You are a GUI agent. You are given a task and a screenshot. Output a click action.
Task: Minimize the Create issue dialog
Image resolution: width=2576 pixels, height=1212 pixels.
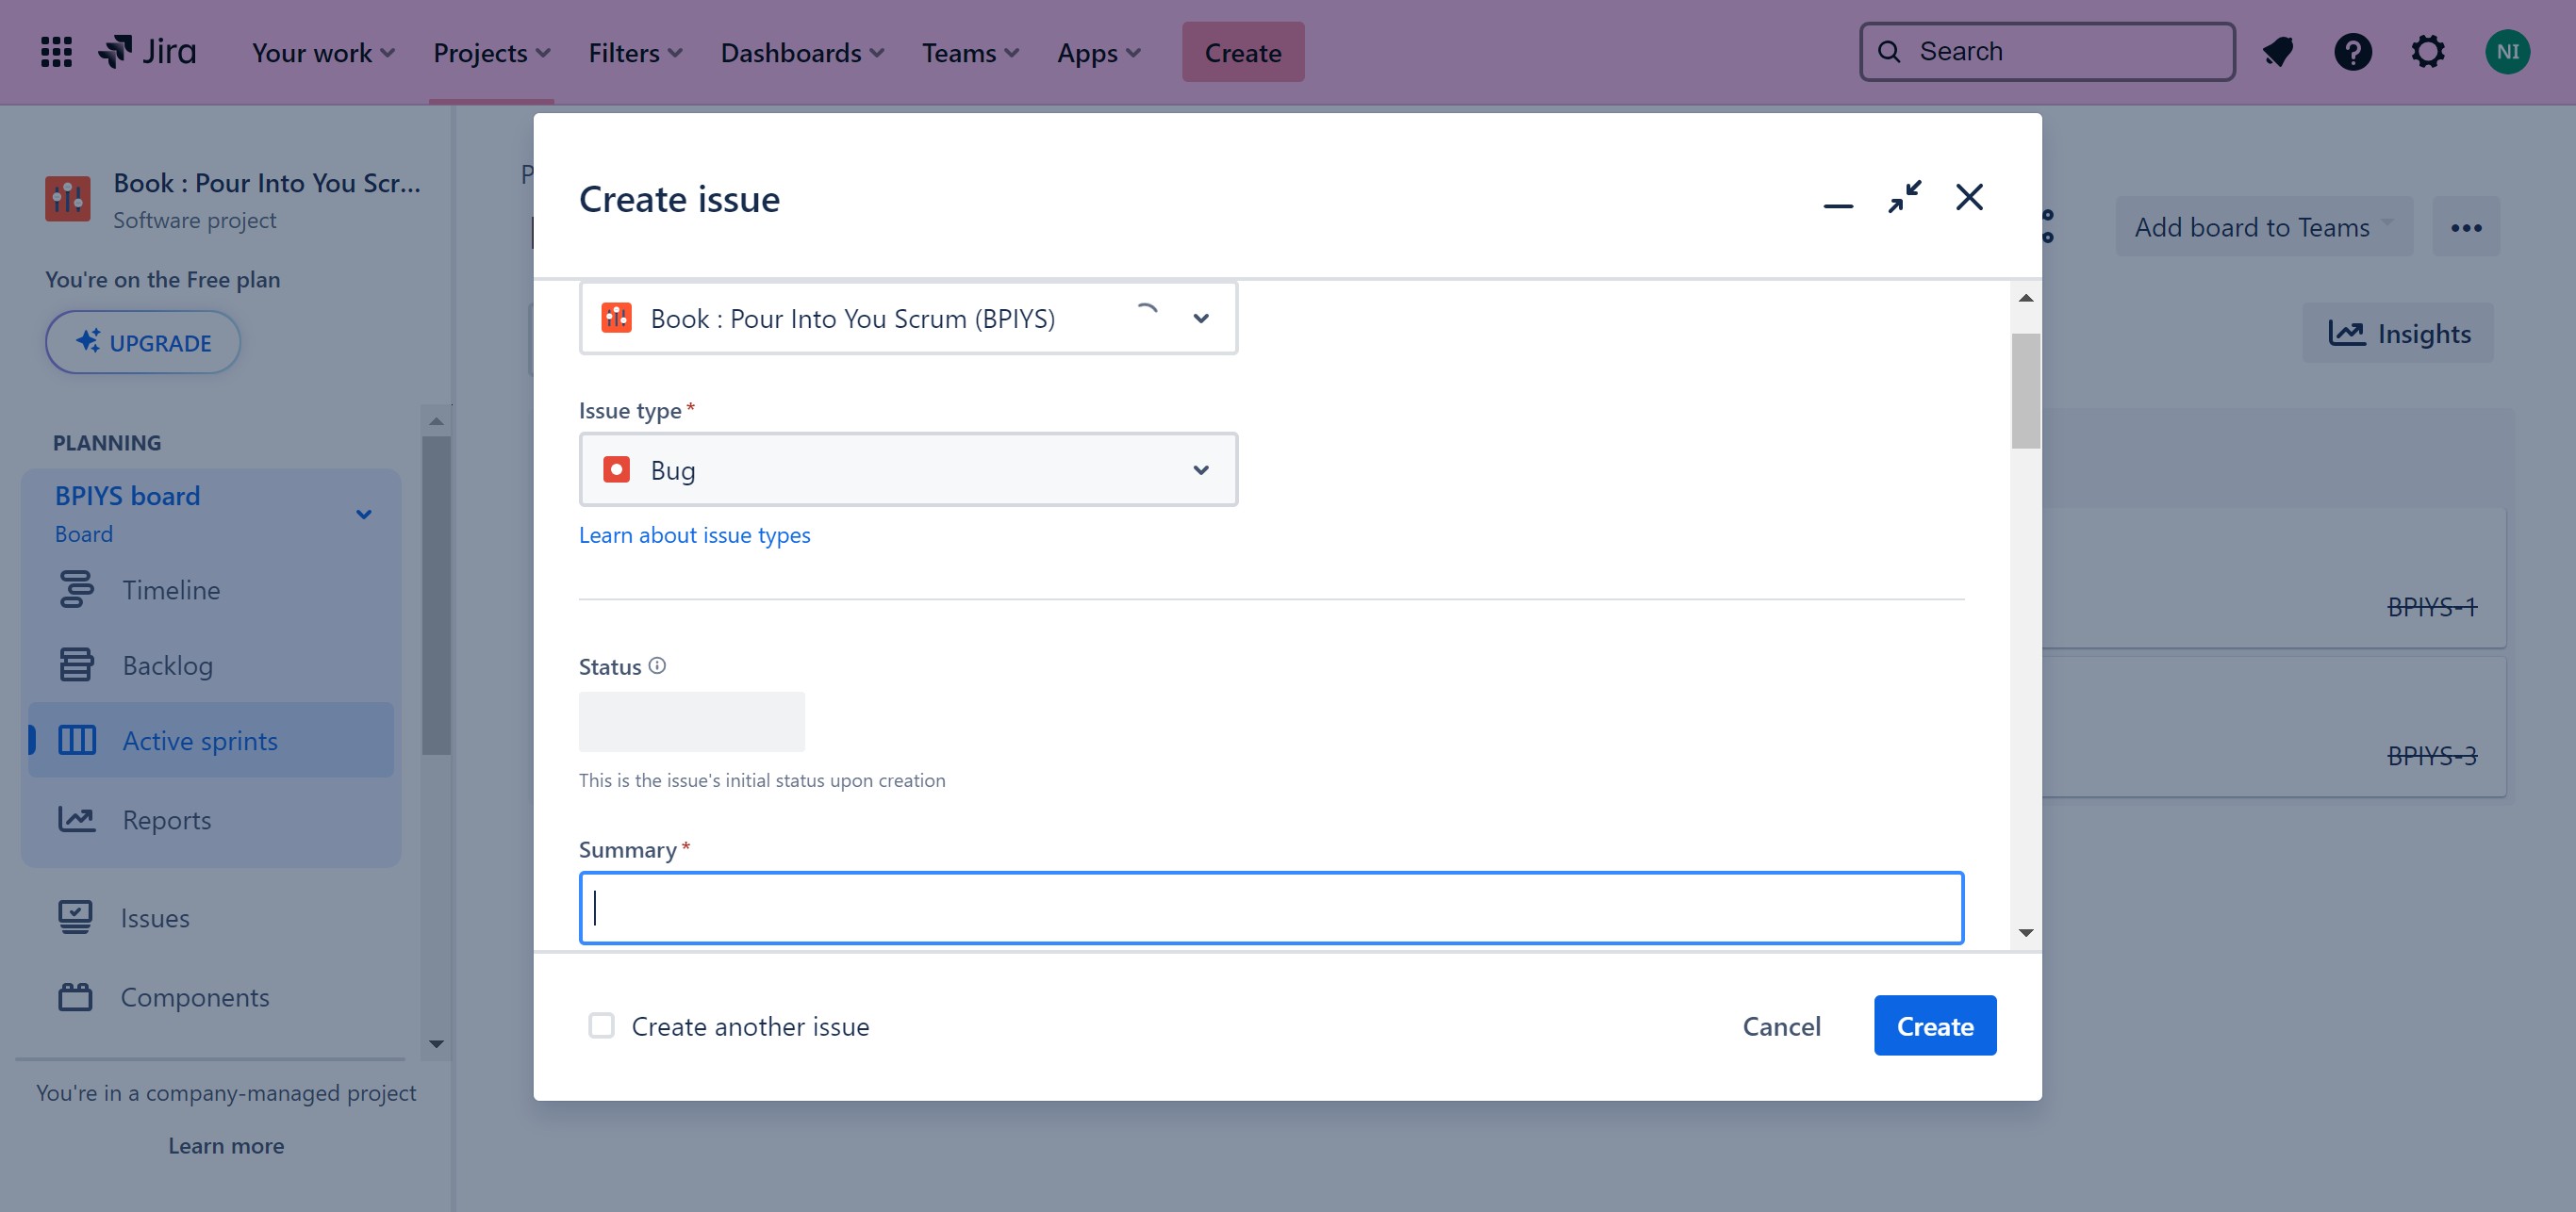pos(1838,205)
